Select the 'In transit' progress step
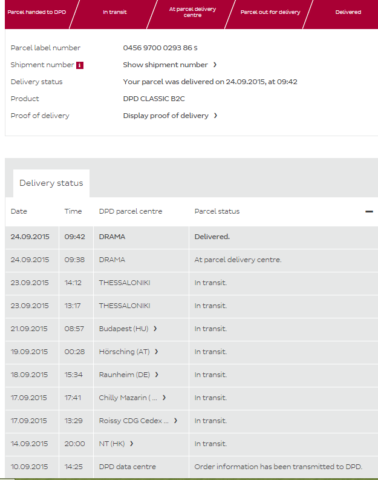The height and width of the screenshot is (480, 378). coord(114,12)
